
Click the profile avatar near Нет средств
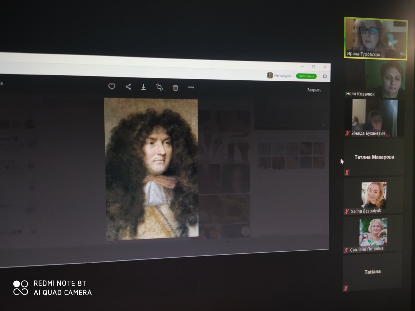coord(270,75)
